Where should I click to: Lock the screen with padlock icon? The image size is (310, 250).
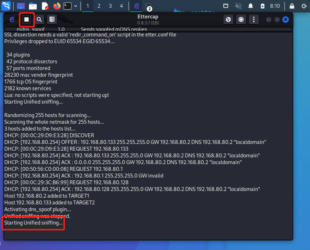[292, 6]
